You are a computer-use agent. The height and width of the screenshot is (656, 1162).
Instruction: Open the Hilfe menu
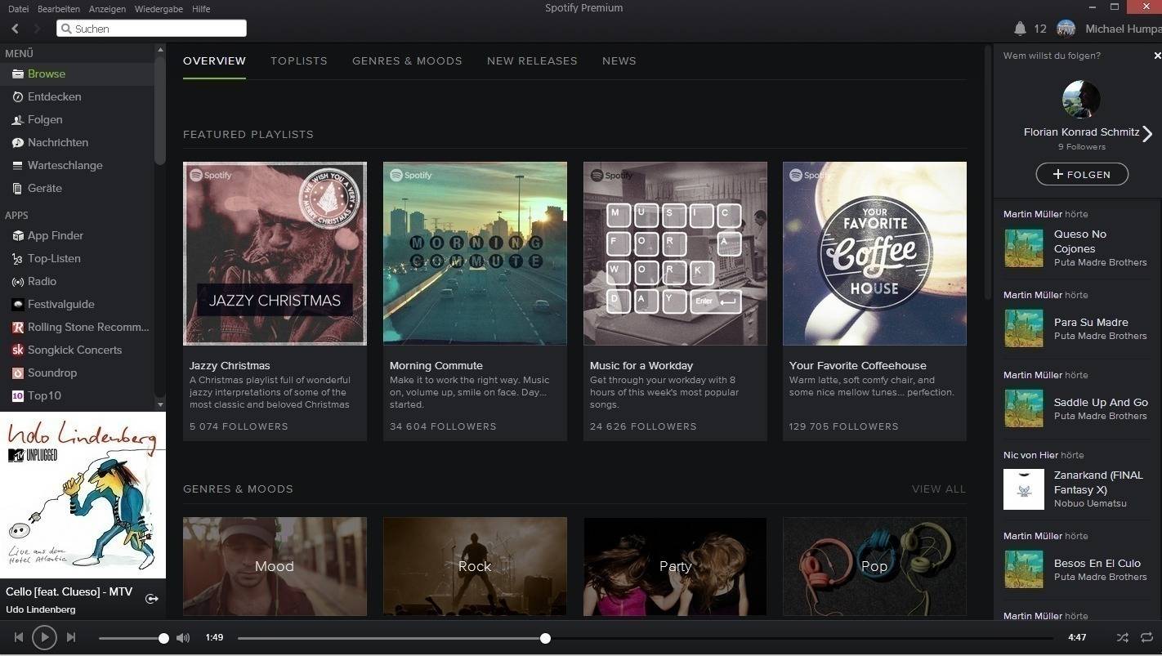coord(201,9)
